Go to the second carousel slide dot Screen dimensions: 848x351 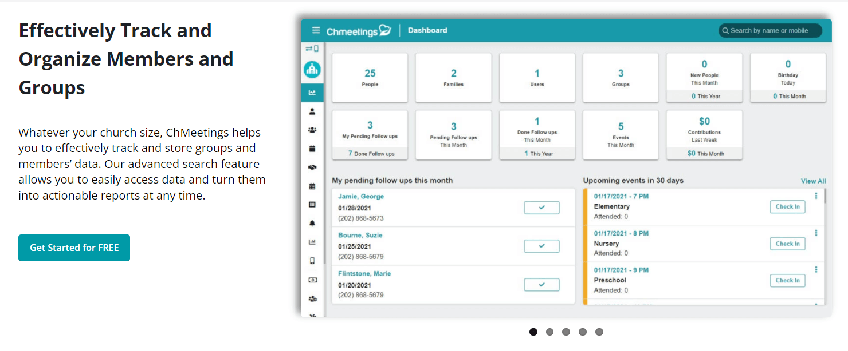point(549,332)
